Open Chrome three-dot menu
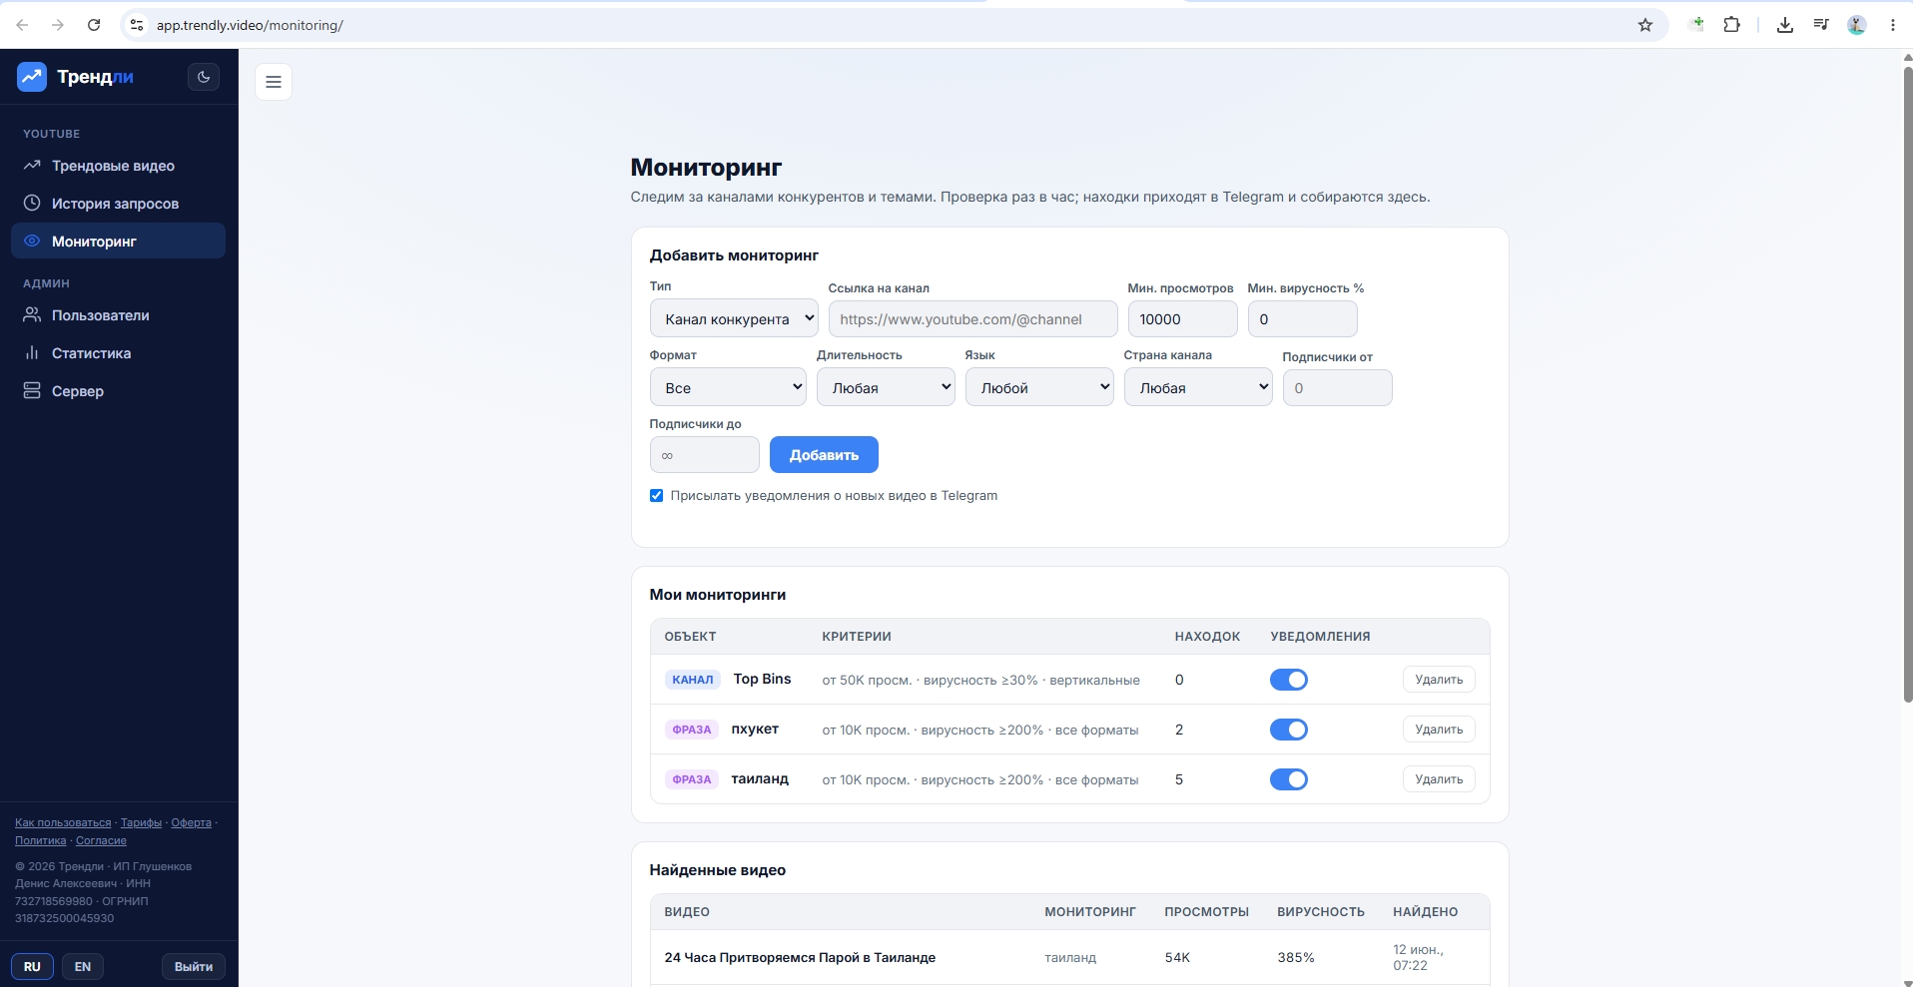Image resolution: width=1913 pixels, height=987 pixels. coord(1893,25)
